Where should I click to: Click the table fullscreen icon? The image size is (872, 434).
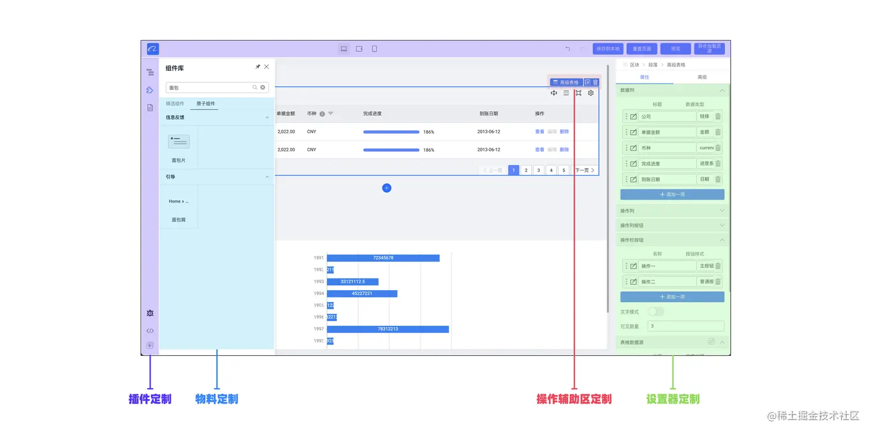click(x=578, y=93)
